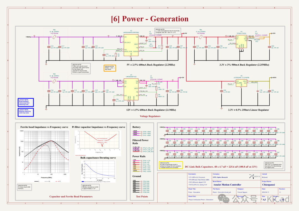Screen dimensions: 299x211
Task: Select test point marker TP39 +VBAT
Action: tap(142, 131)
